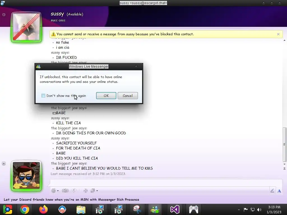
Task: Click message "KILL THE CIA"
Action: pyautogui.click(x=68, y=123)
